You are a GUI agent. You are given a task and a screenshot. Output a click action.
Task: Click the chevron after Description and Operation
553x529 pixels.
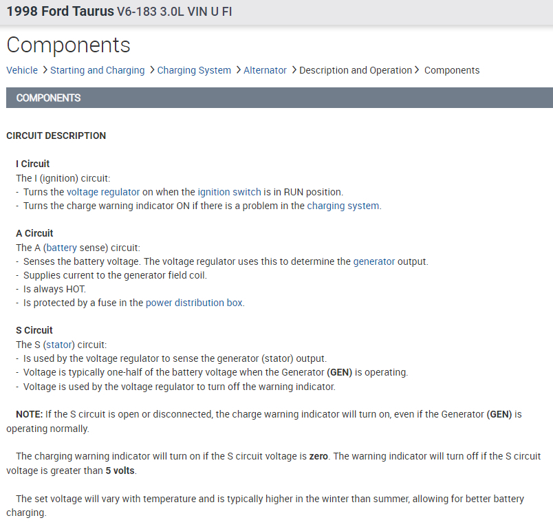tap(417, 70)
